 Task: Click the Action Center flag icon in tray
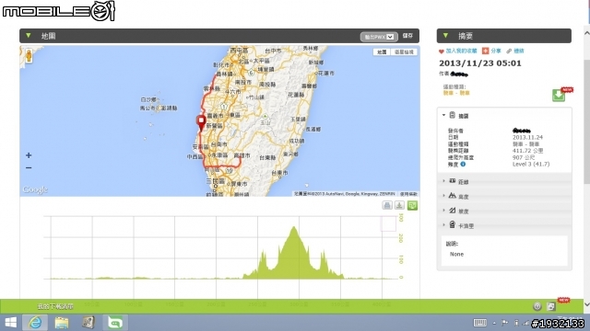point(504,323)
